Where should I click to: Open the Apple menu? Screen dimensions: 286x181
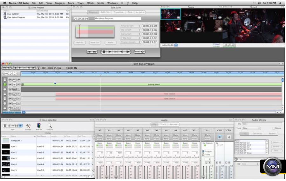(x=5, y=3)
